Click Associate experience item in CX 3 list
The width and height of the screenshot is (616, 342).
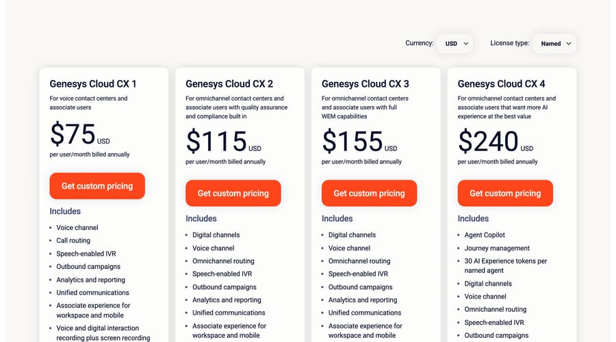click(x=365, y=330)
